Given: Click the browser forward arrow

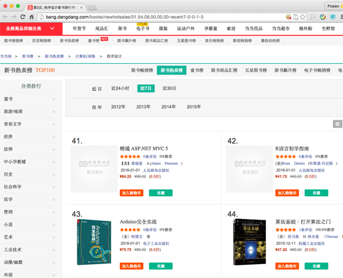Looking at the screenshot, I should [14, 17].
